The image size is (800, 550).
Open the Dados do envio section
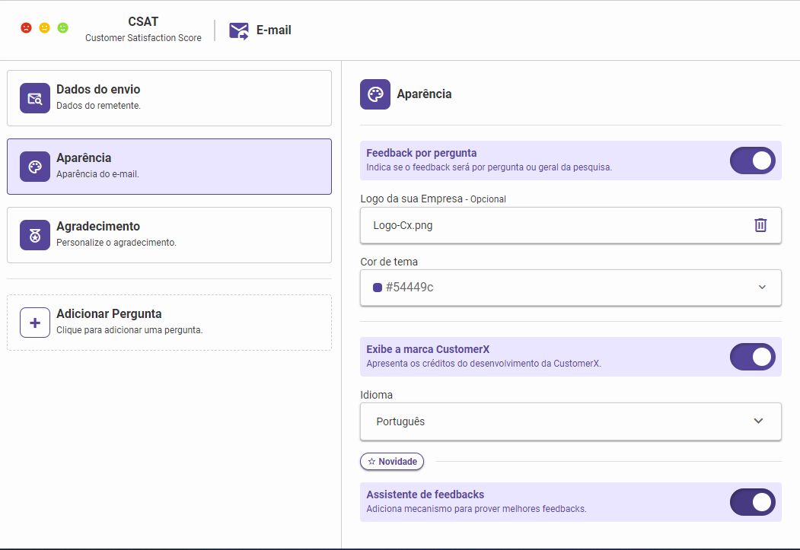169,98
